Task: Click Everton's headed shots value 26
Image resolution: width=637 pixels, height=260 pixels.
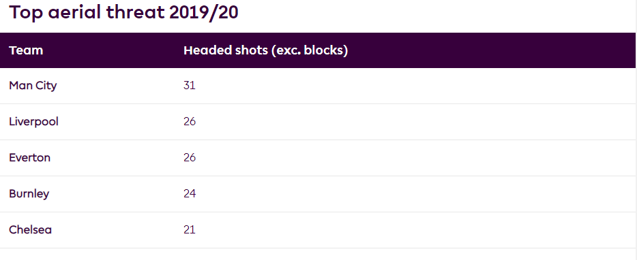Action: coord(190,158)
